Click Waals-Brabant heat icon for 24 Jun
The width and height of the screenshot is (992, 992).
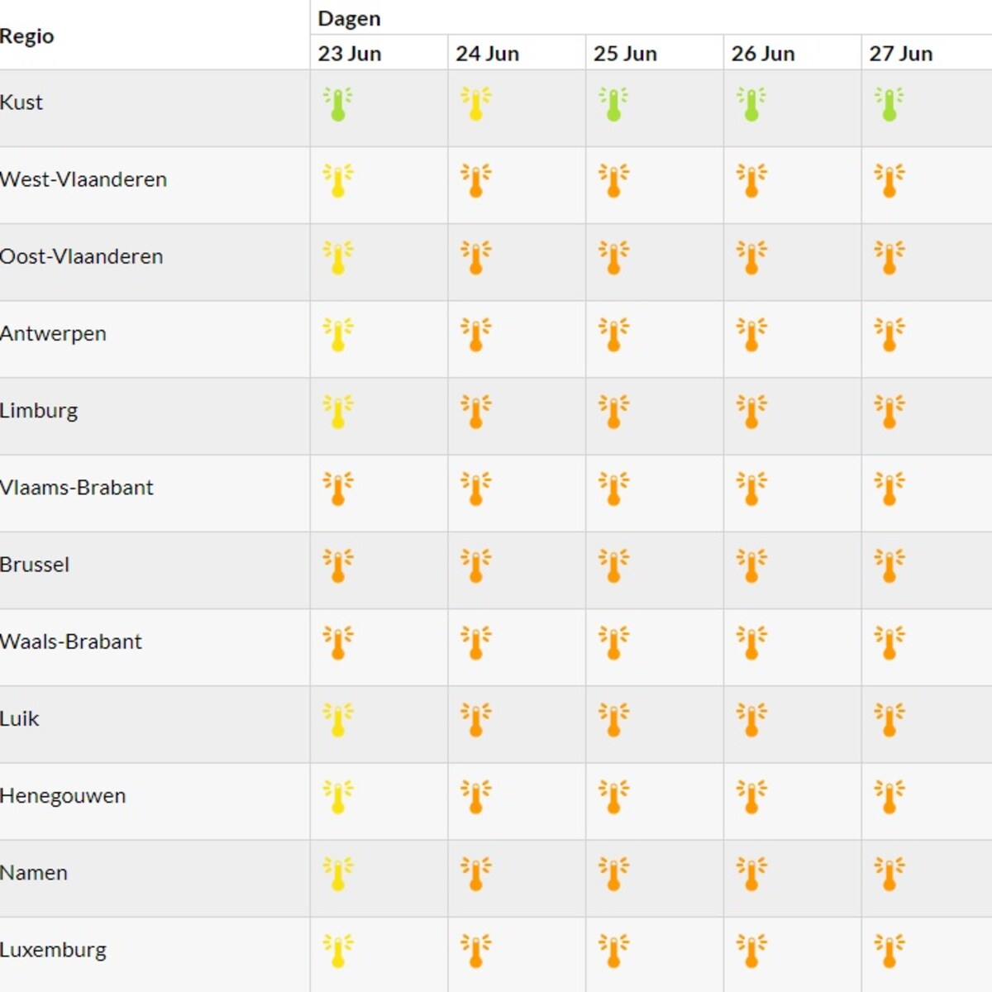(x=475, y=643)
